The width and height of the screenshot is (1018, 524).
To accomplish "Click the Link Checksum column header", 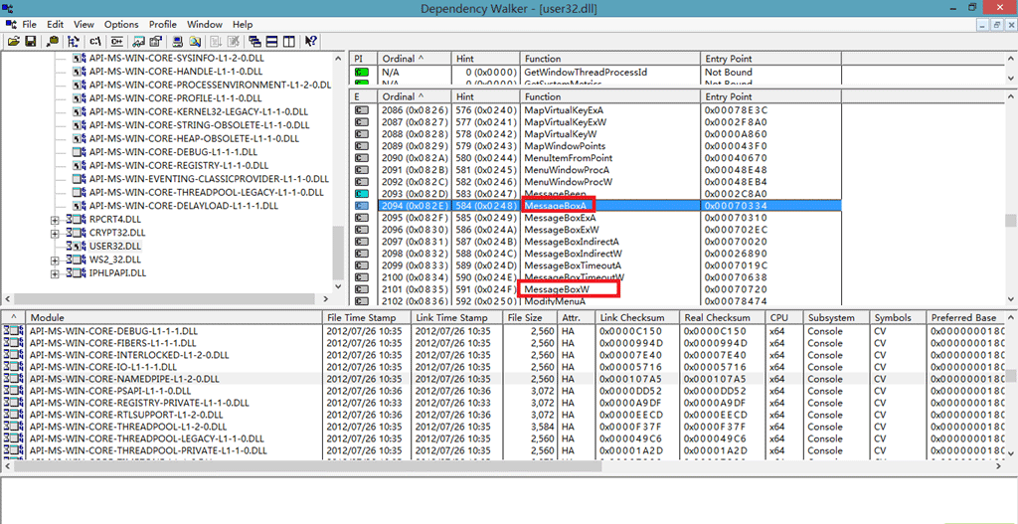I will click(630, 318).
